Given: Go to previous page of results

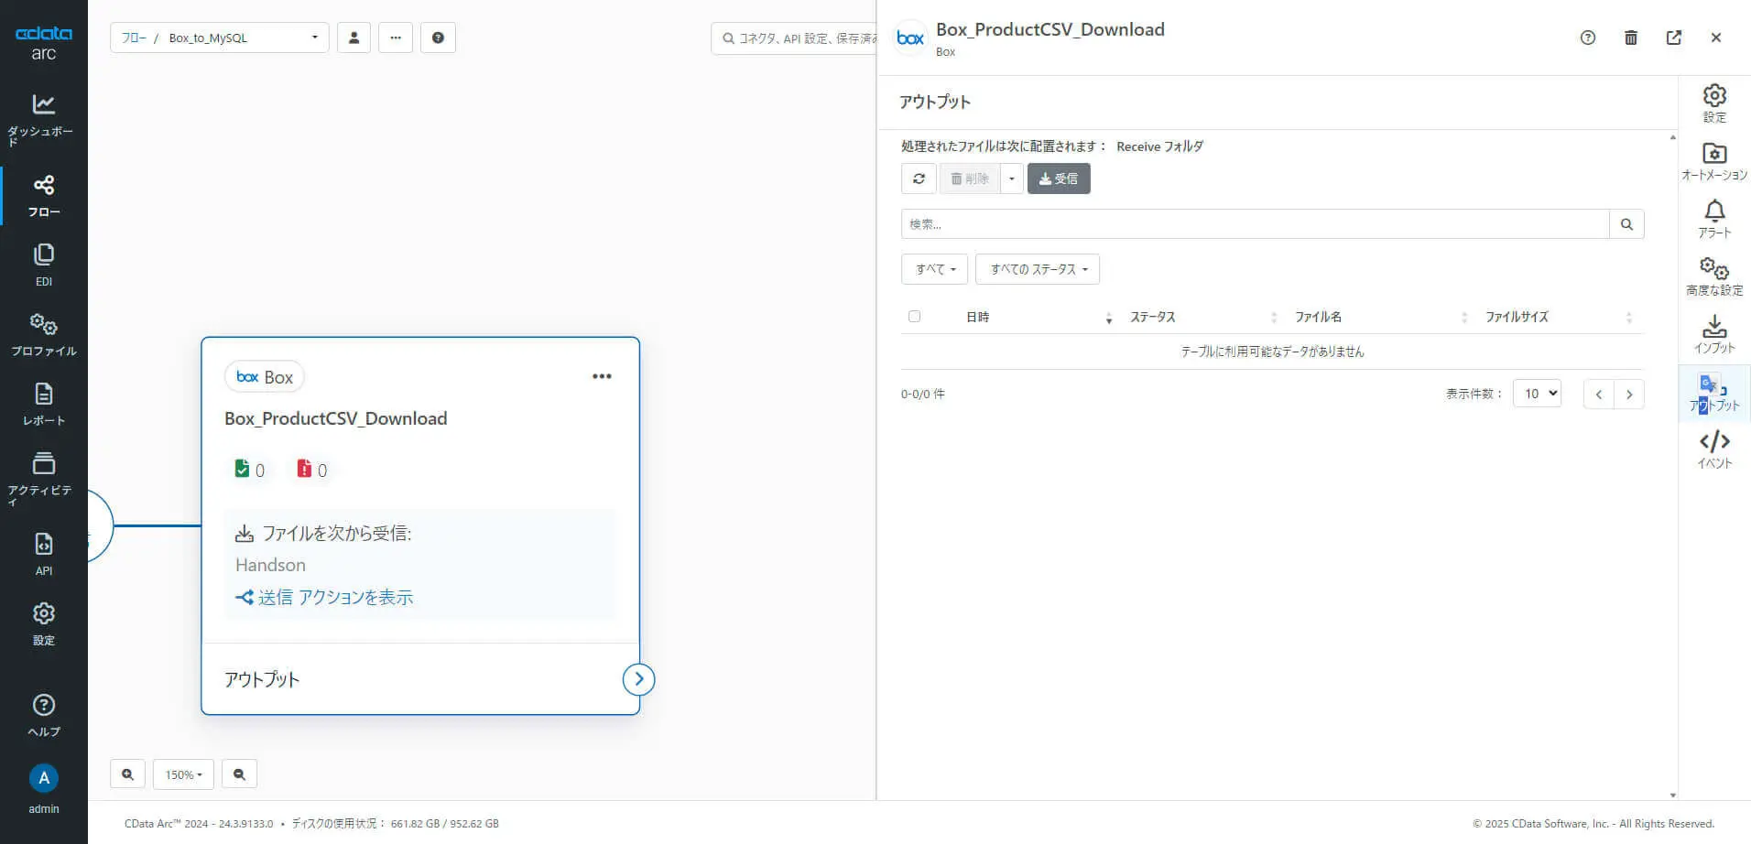Looking at the screenshot, I should [1599, 395].
